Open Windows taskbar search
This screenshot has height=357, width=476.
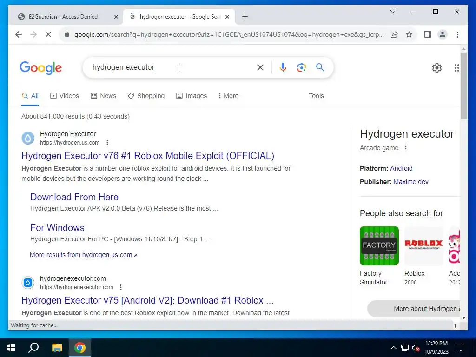33,348
